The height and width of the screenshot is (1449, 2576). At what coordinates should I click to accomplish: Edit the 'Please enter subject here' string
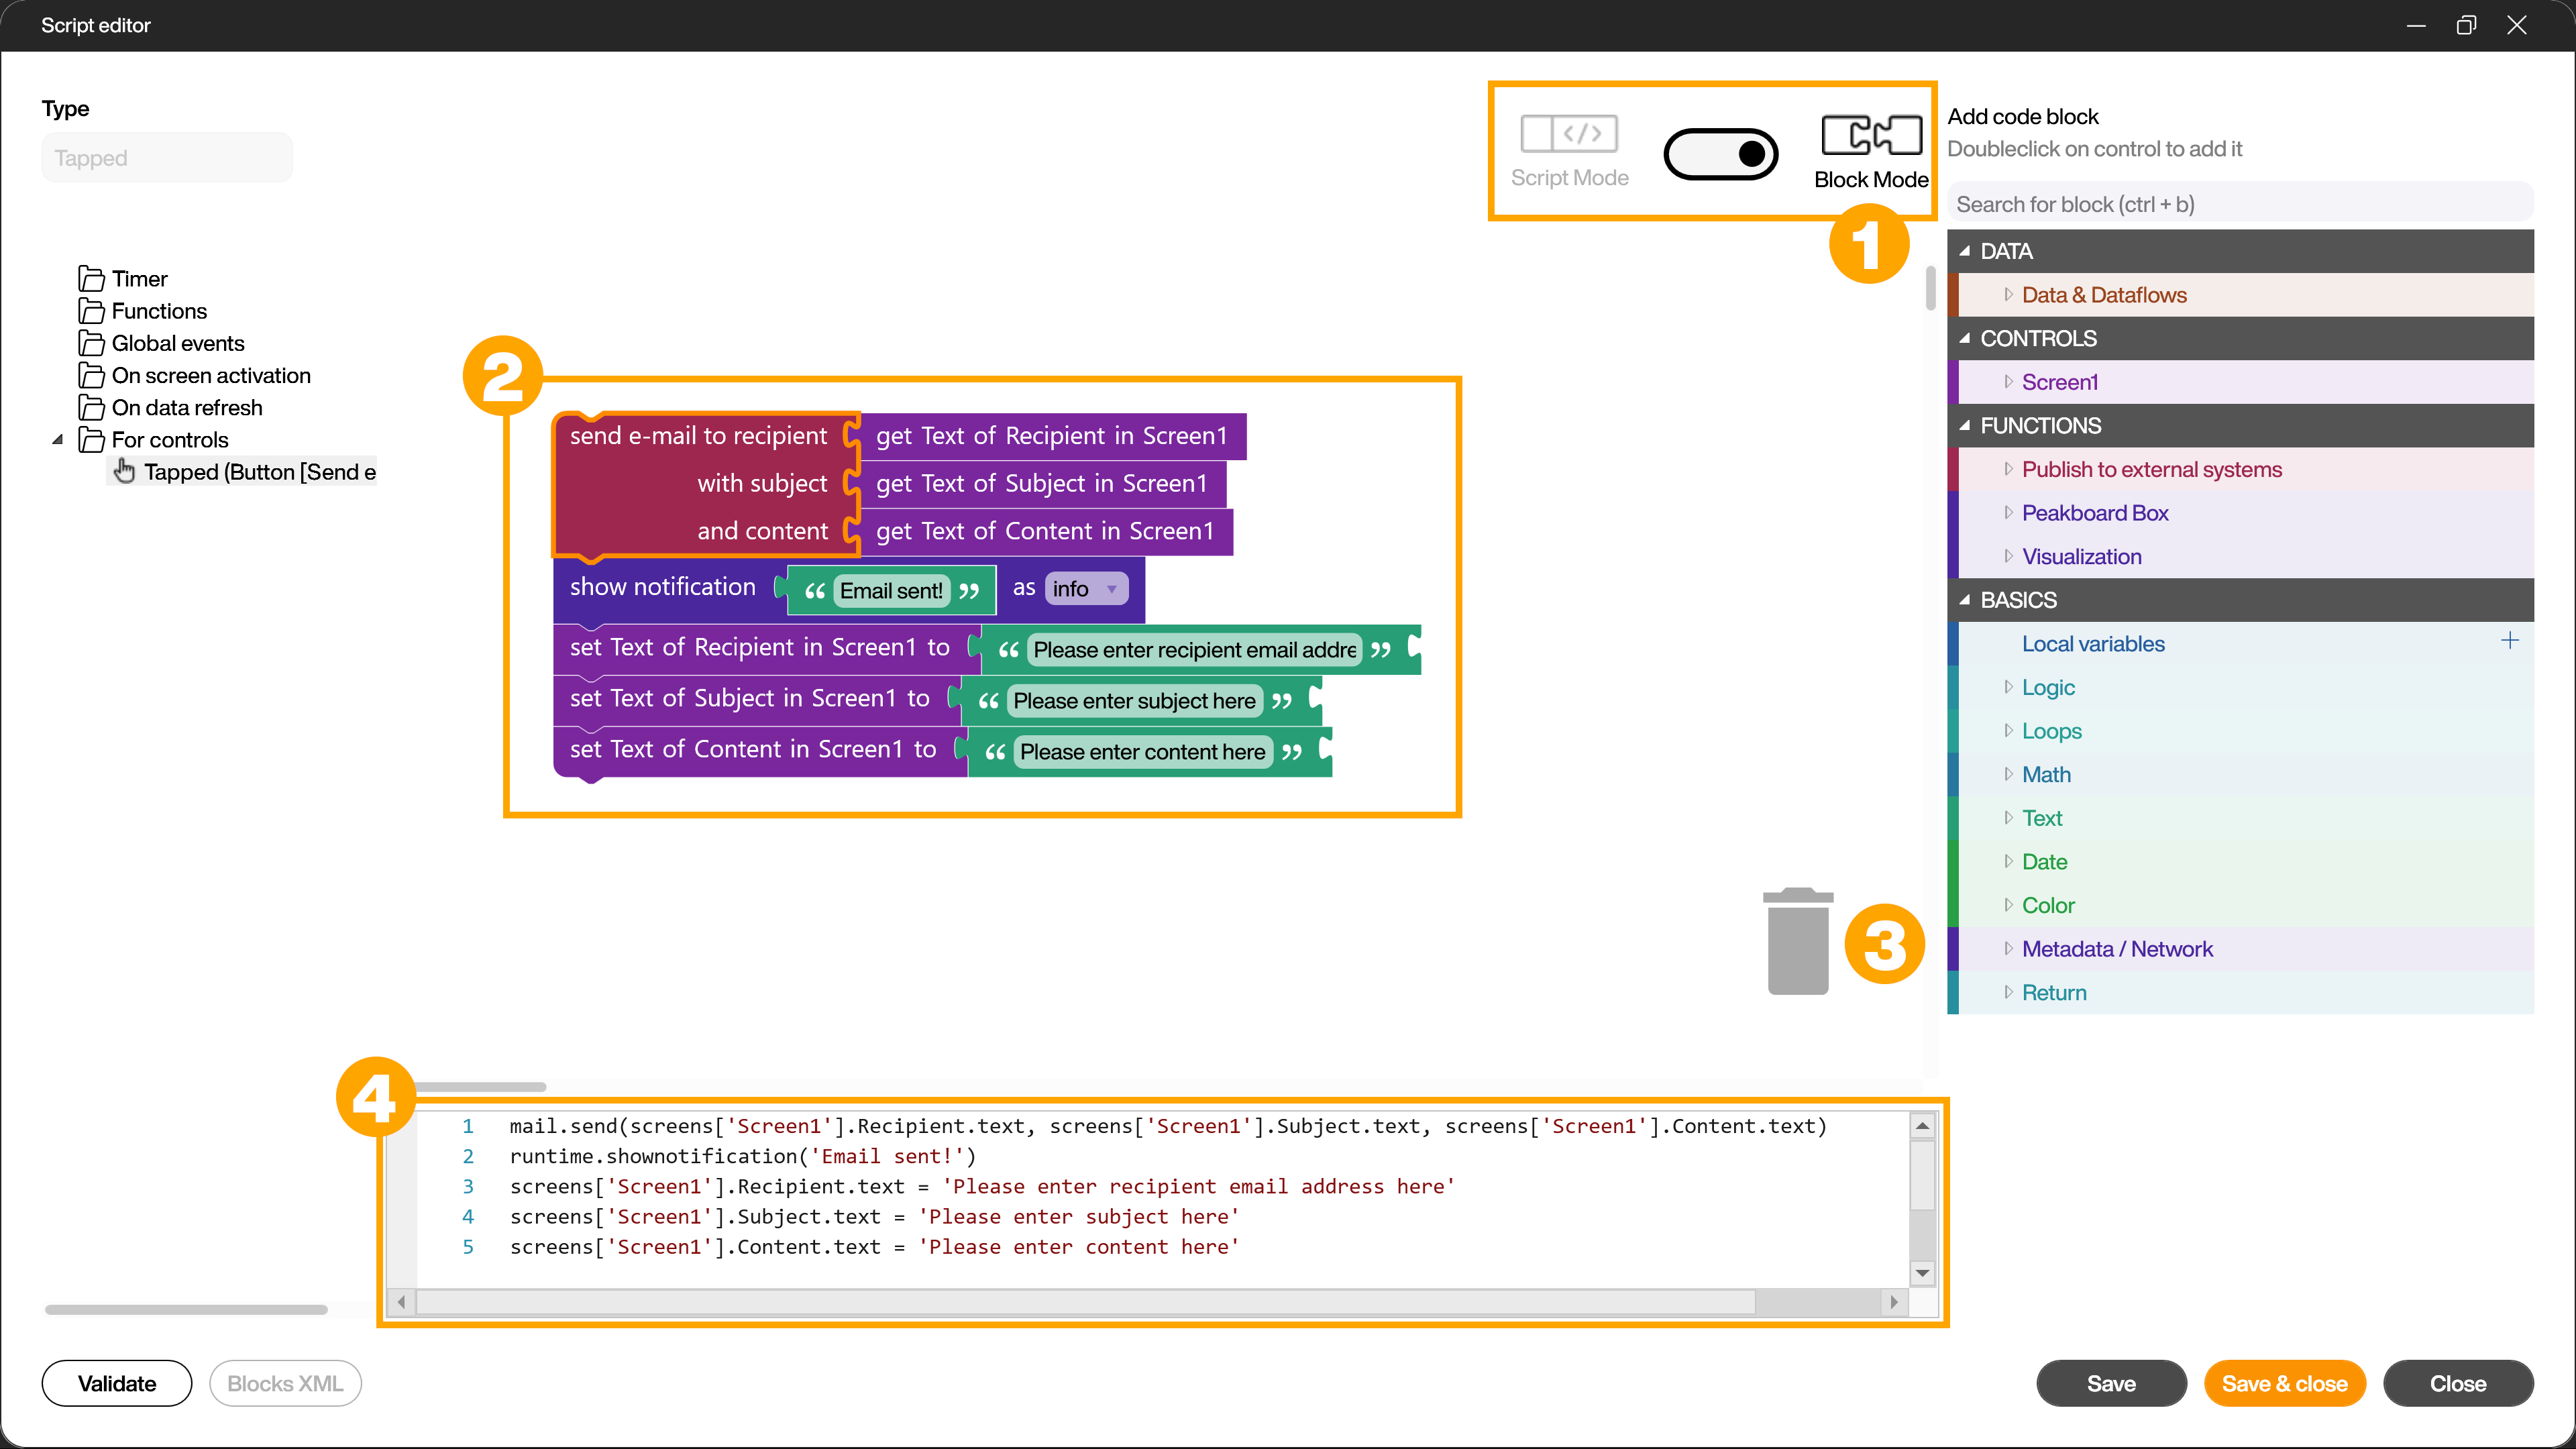pyautogui.click(x=1134, y=701)
